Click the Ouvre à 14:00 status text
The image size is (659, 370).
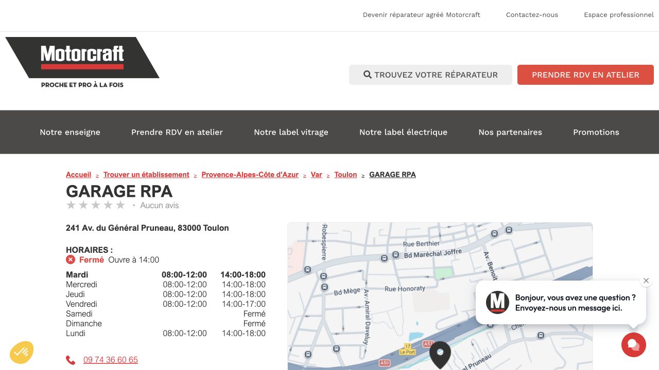click(134, 260)
